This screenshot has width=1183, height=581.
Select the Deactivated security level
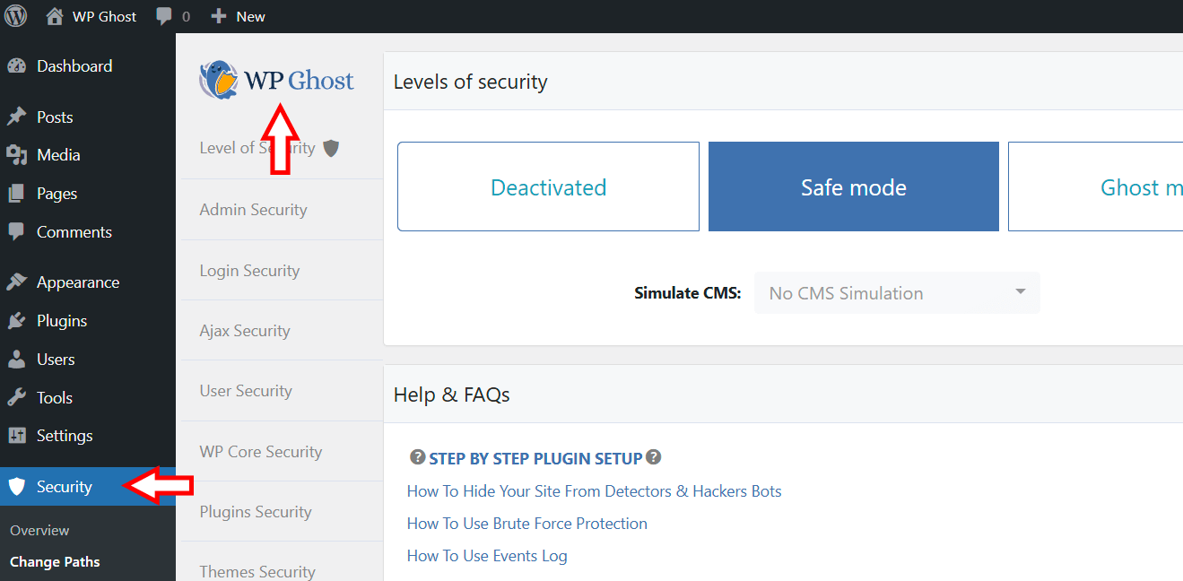point(548,186)
